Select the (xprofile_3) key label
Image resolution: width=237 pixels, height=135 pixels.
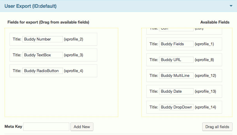coord(74,55)
